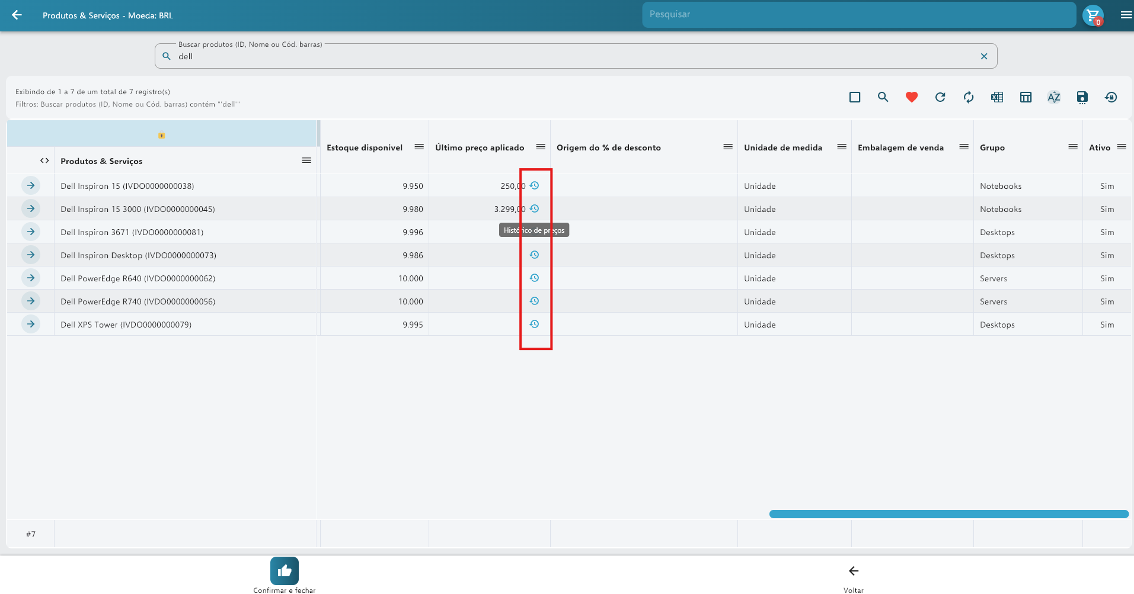Image resolution: width=1134 pixels, height=594 pixels.
Task: Open the Último preço aplicado column menu
Action: [x=541, y=147]
